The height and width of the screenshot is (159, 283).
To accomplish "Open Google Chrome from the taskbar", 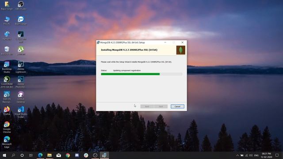I will tap(68, 155).
